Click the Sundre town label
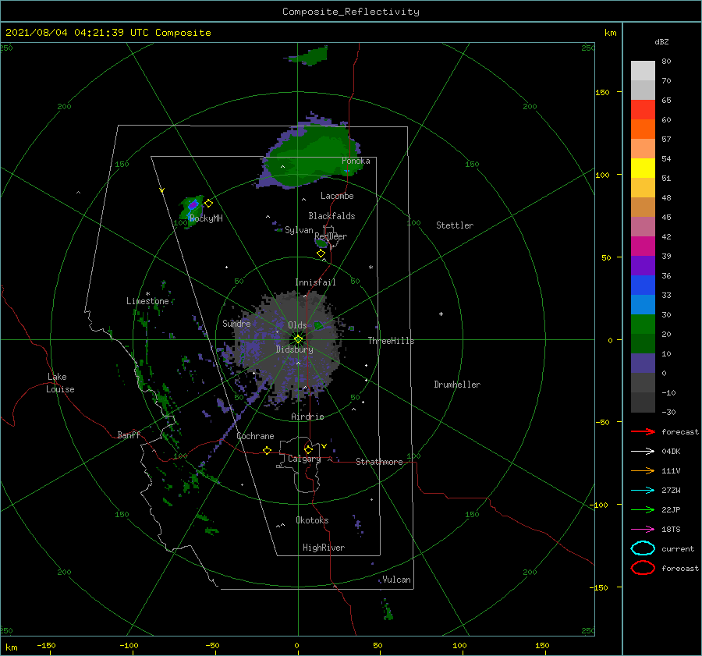Viewport: 702px width, 656px height. 236,323
